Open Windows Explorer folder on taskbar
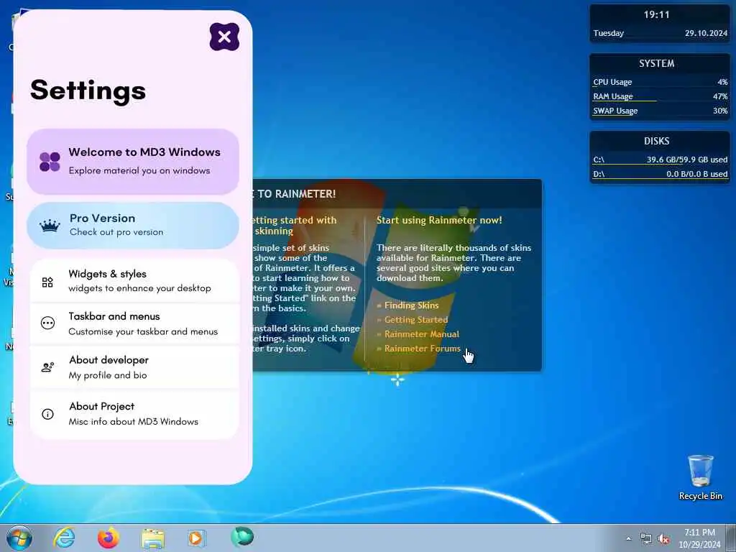This screenshot has width=736, height=552. (x=152, y=538)
